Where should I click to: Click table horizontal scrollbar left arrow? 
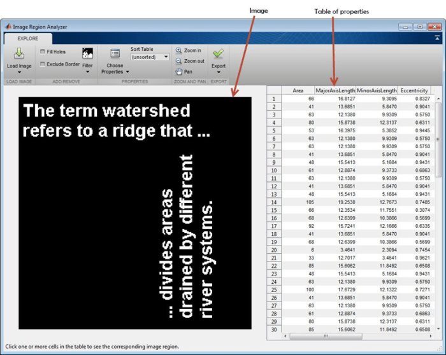pos(285,336)
